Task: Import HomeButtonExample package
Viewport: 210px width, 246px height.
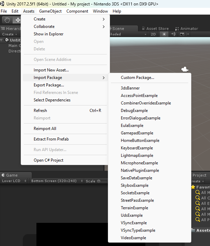Action: click(149, 141)
